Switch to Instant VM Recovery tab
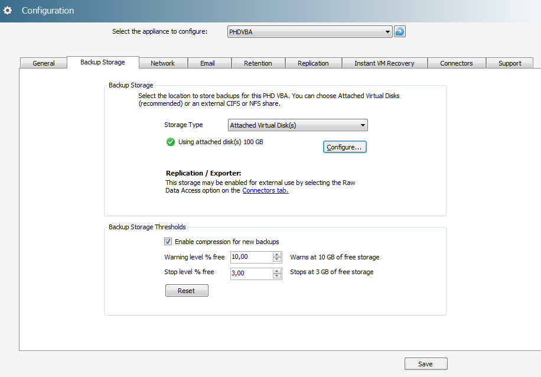The image size is (541, 377). pos(384,63)
